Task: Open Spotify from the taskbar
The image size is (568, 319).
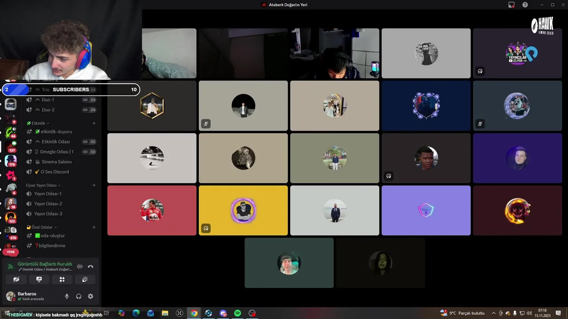Action: tap(237, 313)
